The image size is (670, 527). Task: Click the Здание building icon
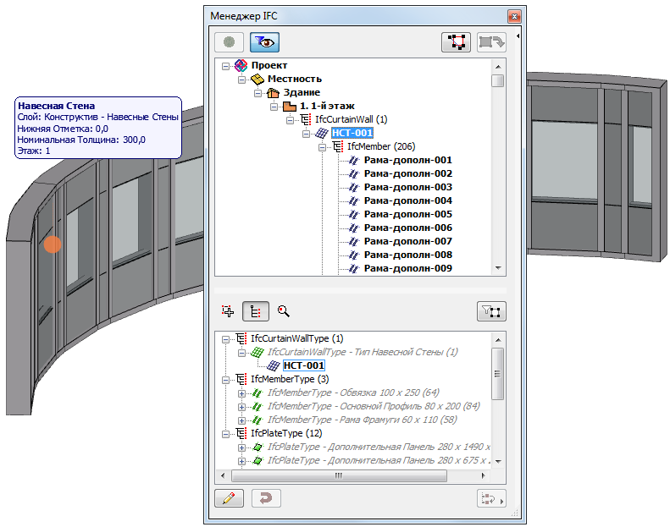point(273,92)
